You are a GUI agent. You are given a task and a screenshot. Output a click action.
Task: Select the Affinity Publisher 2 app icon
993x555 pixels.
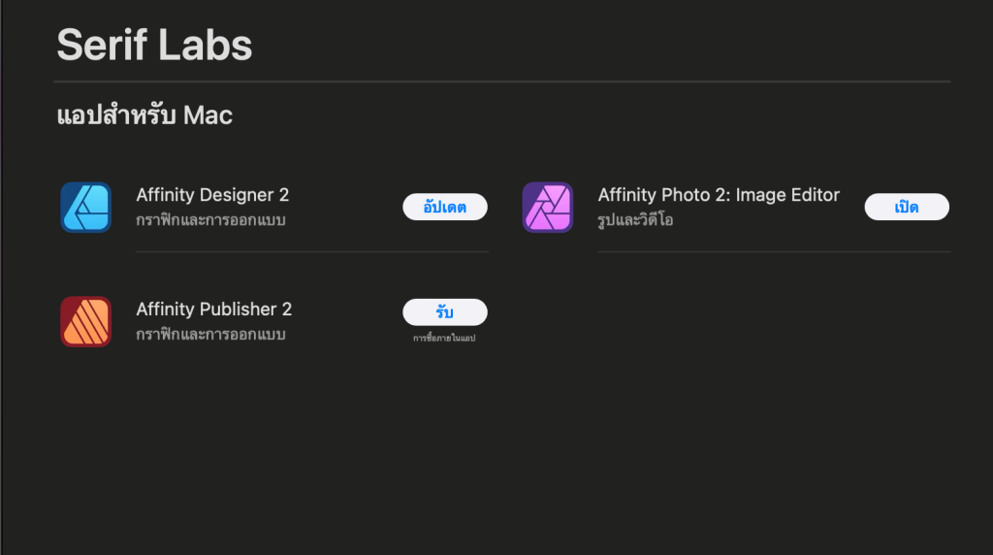coord(85,321)
